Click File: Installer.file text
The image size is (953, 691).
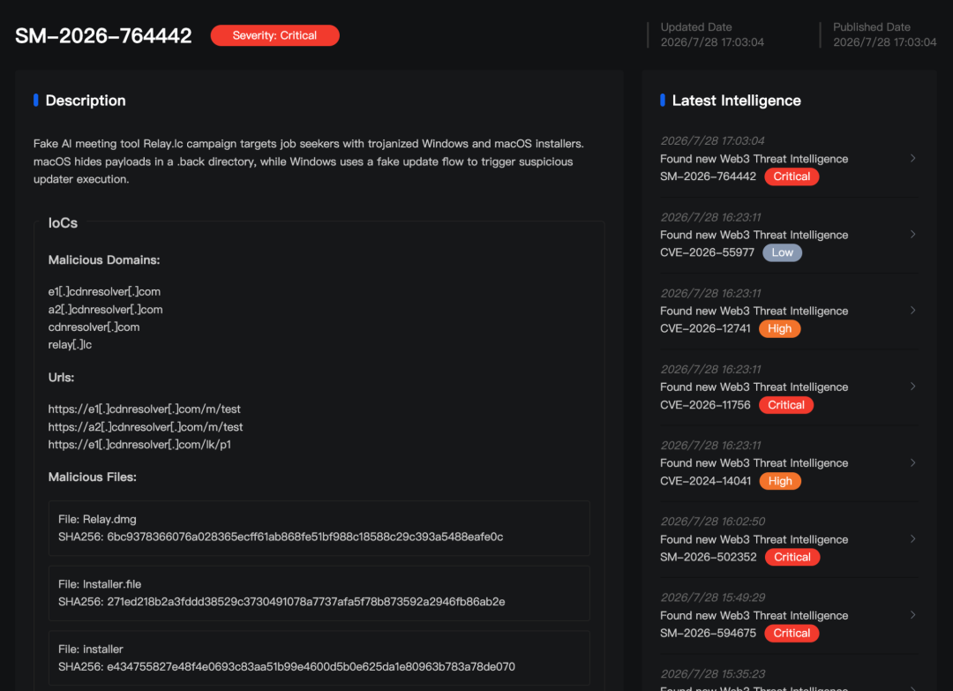(x=100, y=584)
